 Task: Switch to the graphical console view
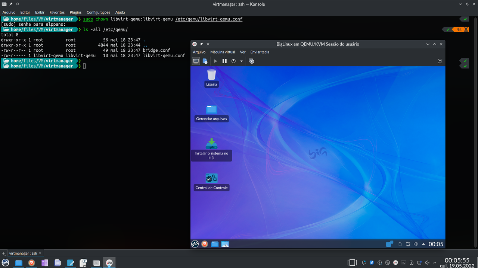coord(196,61)
